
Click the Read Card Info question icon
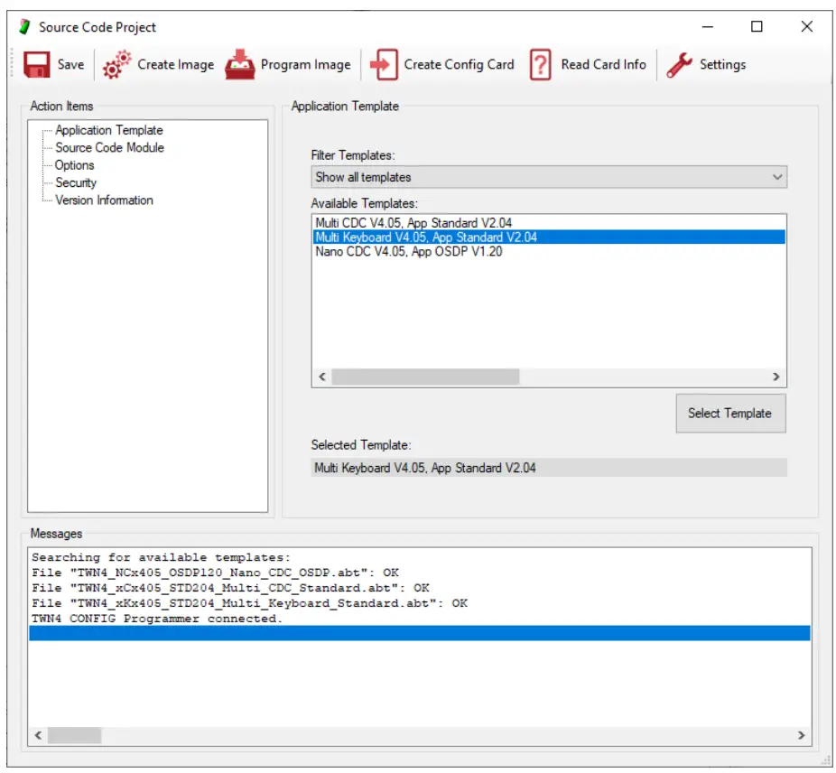click(x=540, y=65)
